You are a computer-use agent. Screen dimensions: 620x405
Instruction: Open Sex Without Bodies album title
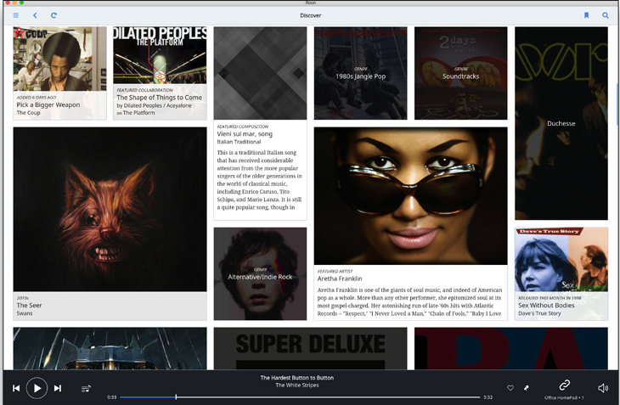coord(546,306)
